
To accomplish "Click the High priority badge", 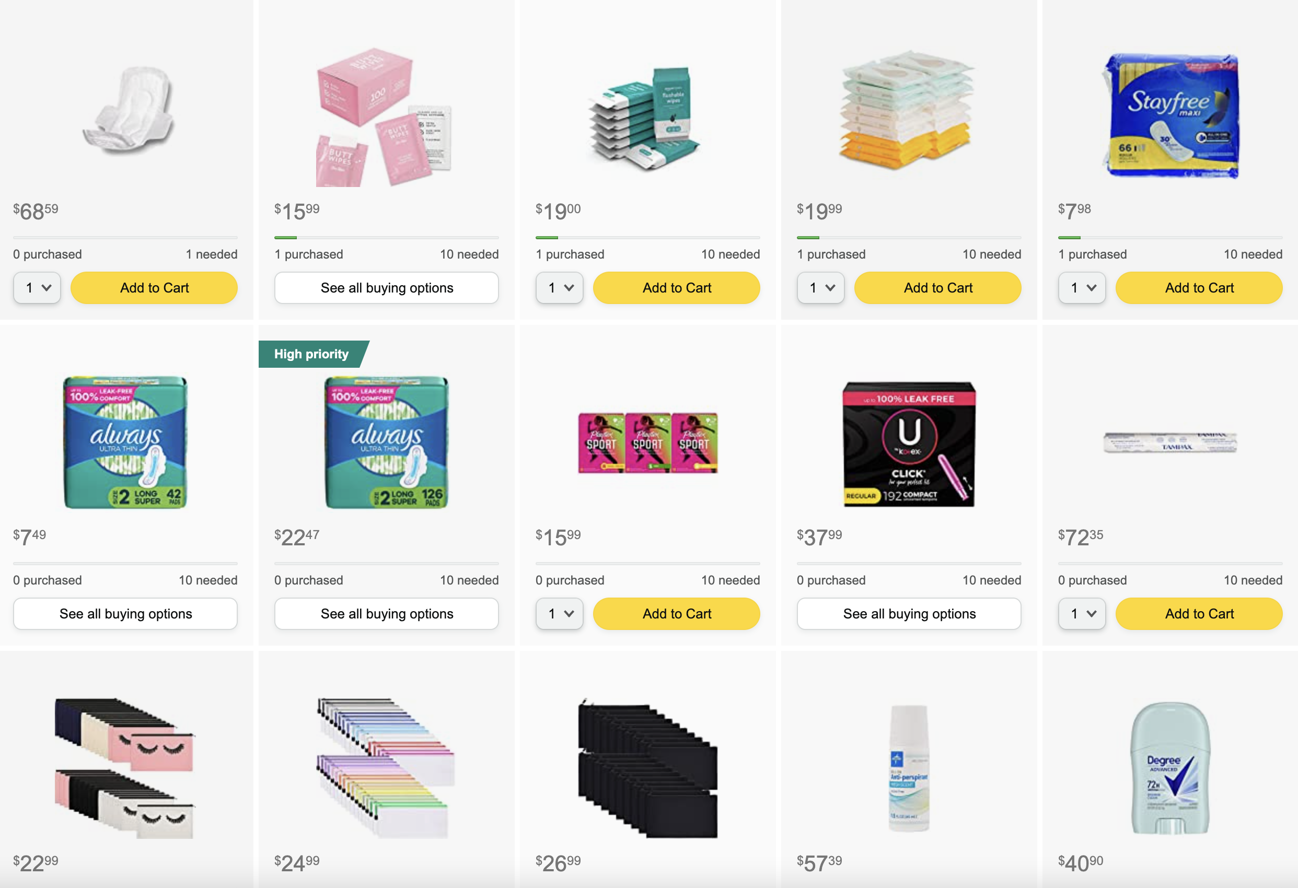I will tap(311, 354).
